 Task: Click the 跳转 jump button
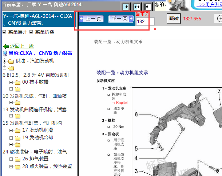tap(174, 19)
